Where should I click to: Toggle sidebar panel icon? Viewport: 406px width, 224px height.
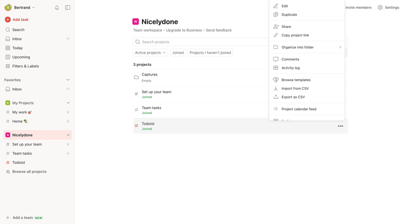(x=67, y=8)
